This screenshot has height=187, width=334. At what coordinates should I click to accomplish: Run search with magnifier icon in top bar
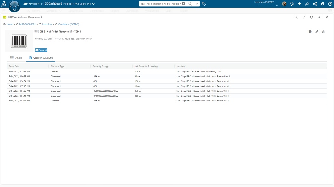pos(190,4)
